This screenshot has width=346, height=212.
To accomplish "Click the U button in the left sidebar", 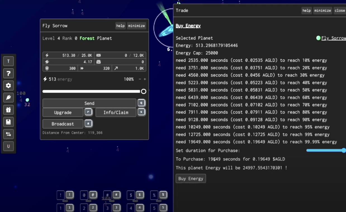I will (8, 146).
